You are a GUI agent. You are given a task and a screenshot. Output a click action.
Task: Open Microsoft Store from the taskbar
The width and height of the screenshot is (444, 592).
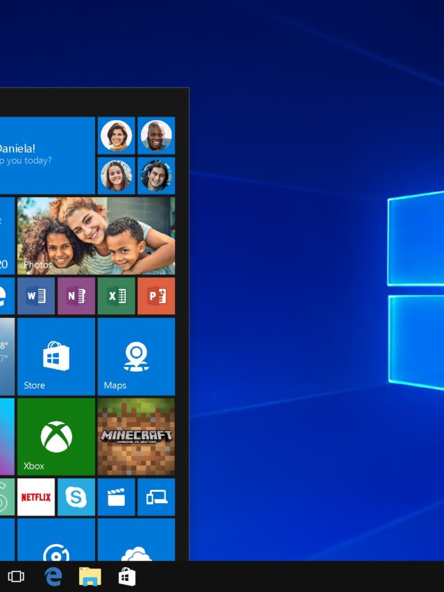tap(127, 577)
